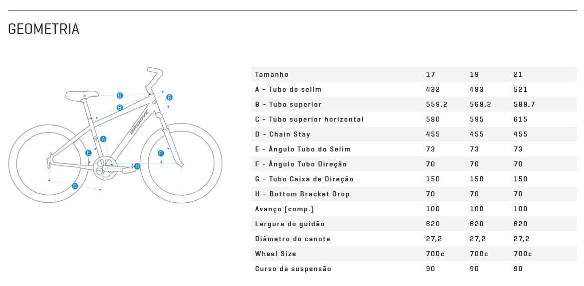This screenshot has height=286, width=584.
Task: Select the 'Wheel Size' row label
Action: coord(276,254)
